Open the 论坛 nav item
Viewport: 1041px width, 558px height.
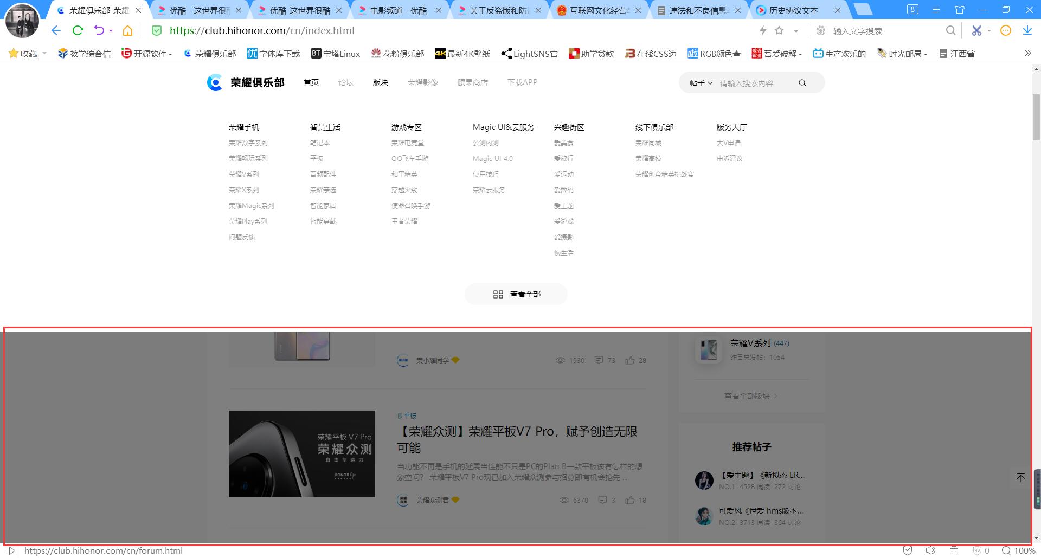point(346,82)
